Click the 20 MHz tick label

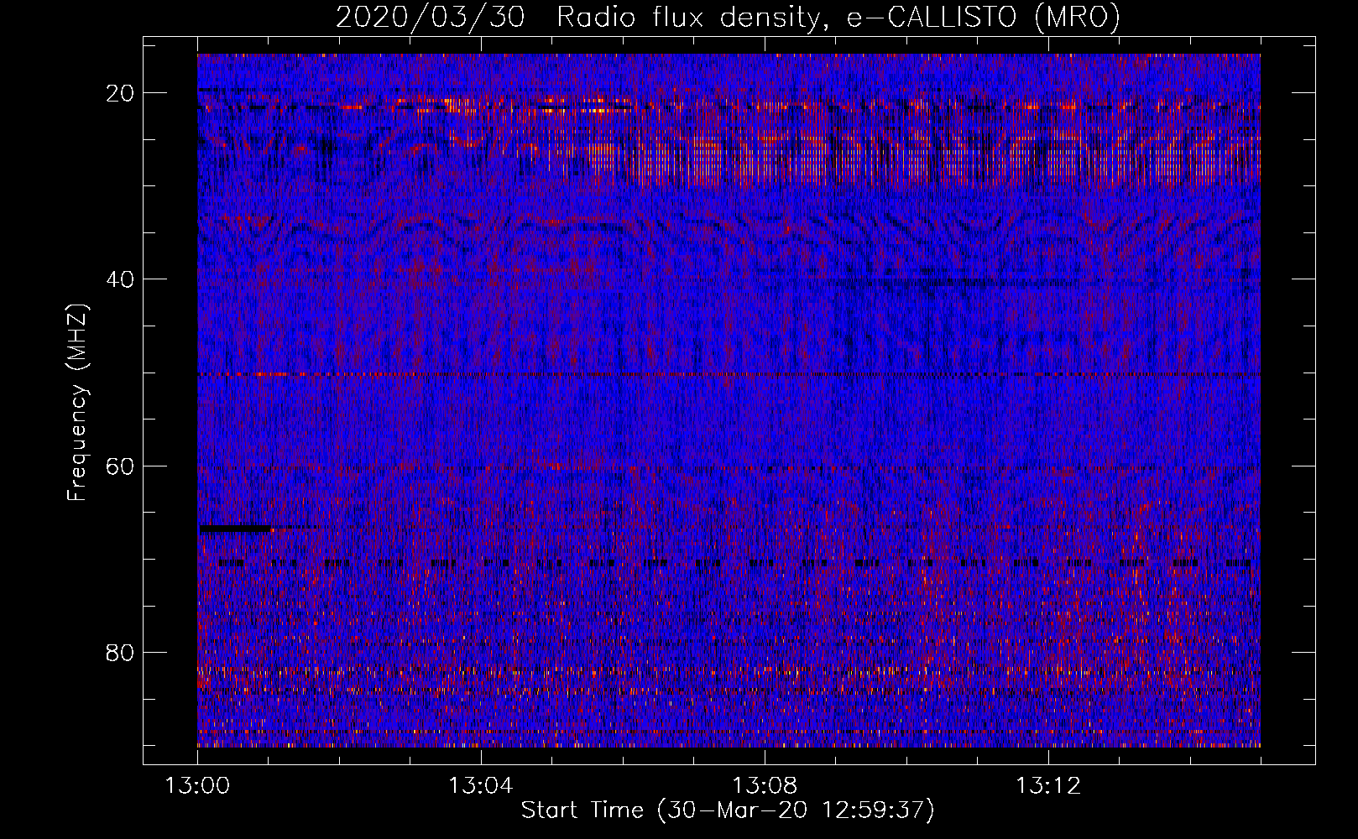121,93
